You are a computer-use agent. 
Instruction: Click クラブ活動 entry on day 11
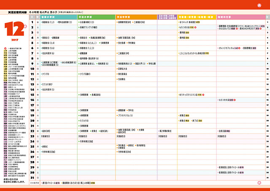(x=85, y=74)
